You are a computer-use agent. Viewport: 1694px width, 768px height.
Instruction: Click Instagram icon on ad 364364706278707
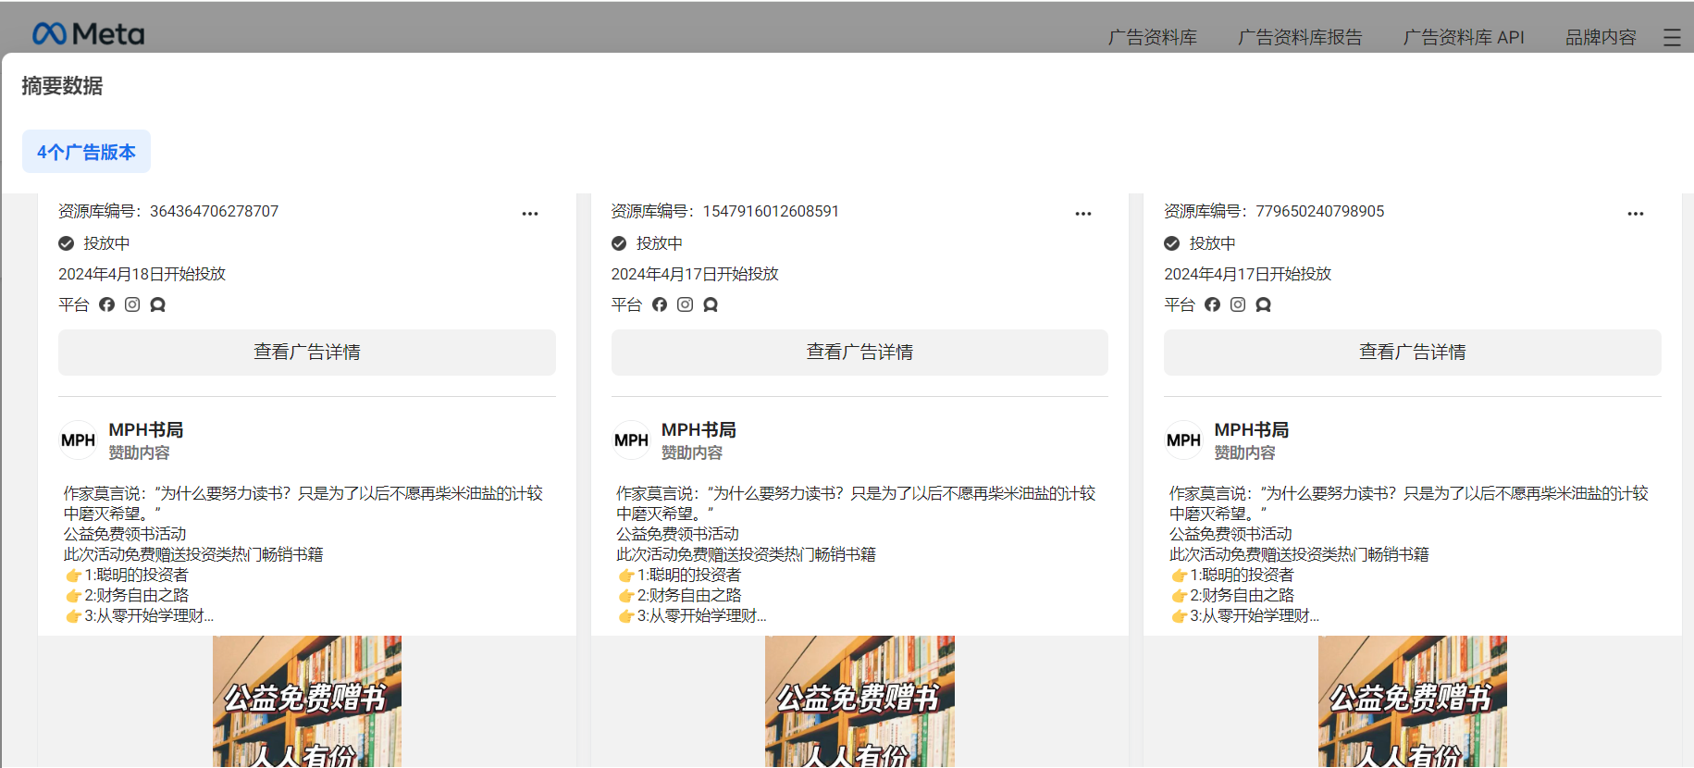point(132,304)
